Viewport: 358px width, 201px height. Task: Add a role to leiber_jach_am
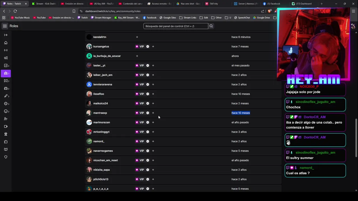(153, 75)
